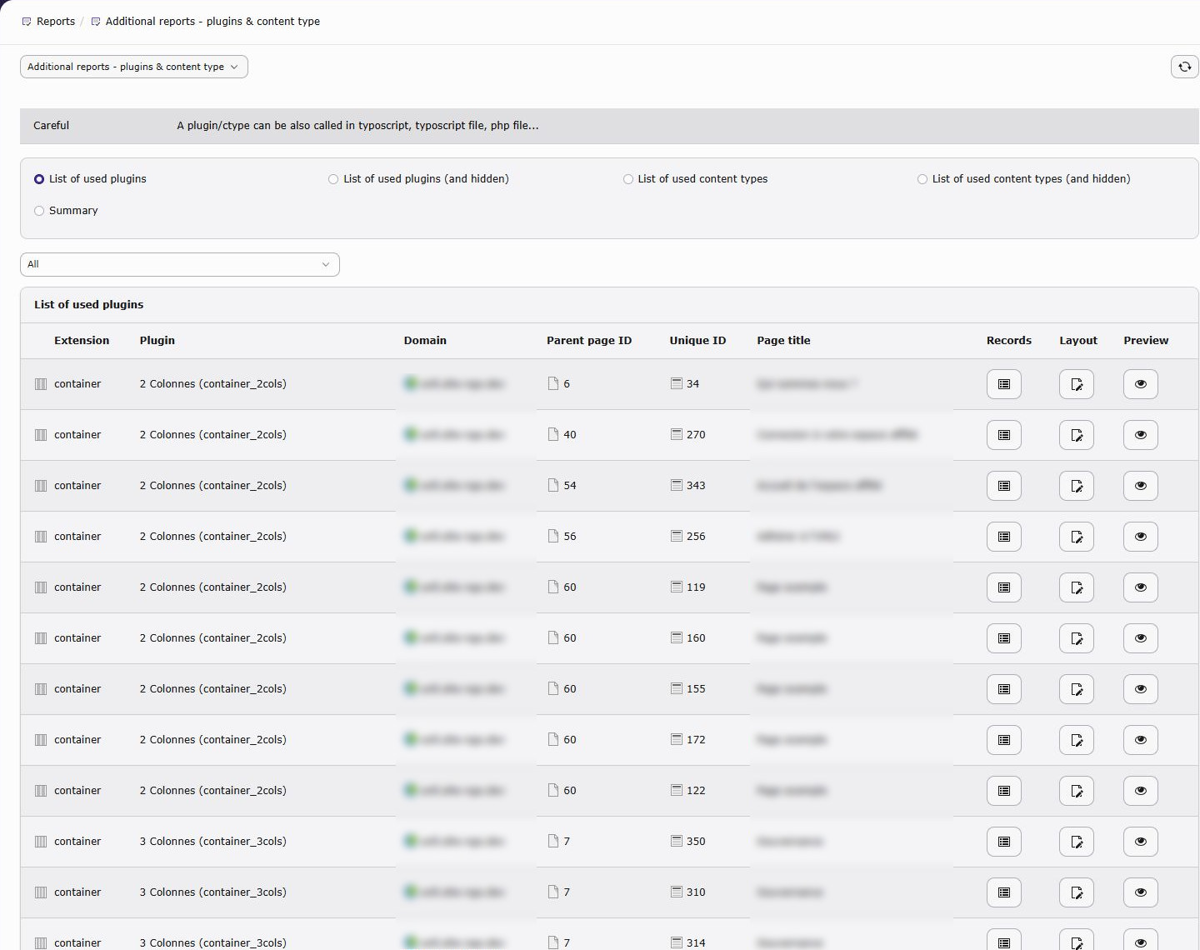
Task: Open records for Unique ID 343 row
Action: tap(1004, 486)
